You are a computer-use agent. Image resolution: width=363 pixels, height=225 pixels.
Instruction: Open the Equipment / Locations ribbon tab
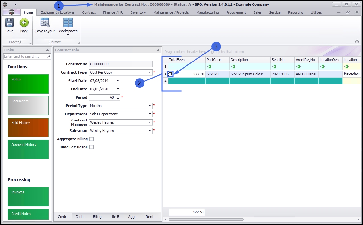(x=58, y=13)
